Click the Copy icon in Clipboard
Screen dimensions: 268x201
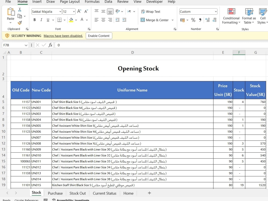coord(20,16)
